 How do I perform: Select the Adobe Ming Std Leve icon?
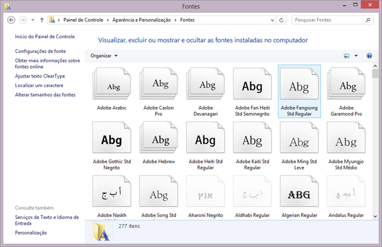click(x=299, y=138)
